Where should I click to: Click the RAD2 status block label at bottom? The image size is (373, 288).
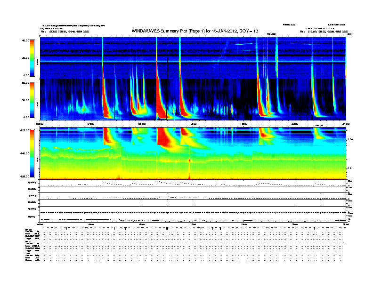click(28, 230)
